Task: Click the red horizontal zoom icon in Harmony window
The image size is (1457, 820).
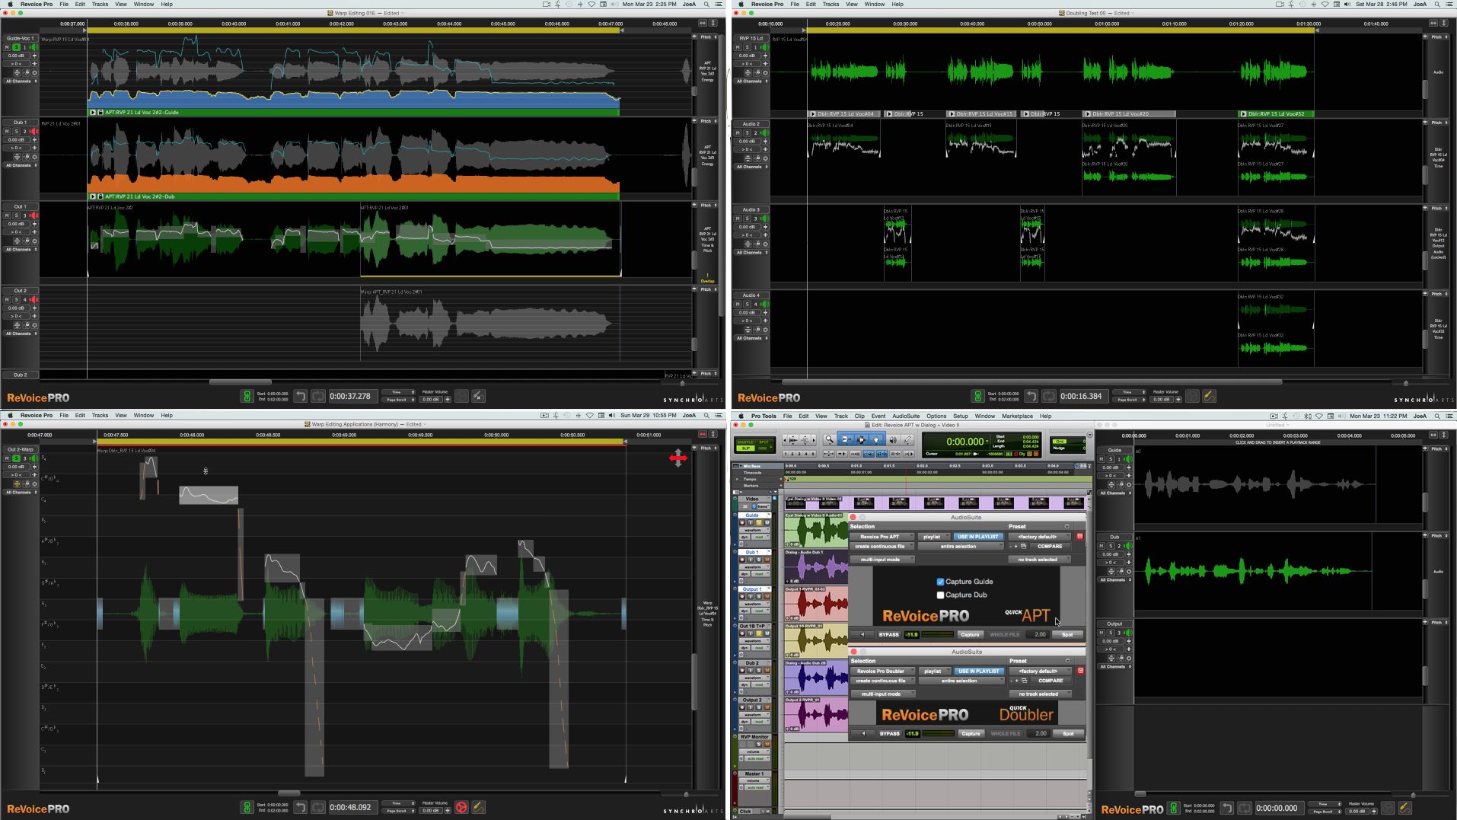Action: pyautogui.click(x=703, y=434)
